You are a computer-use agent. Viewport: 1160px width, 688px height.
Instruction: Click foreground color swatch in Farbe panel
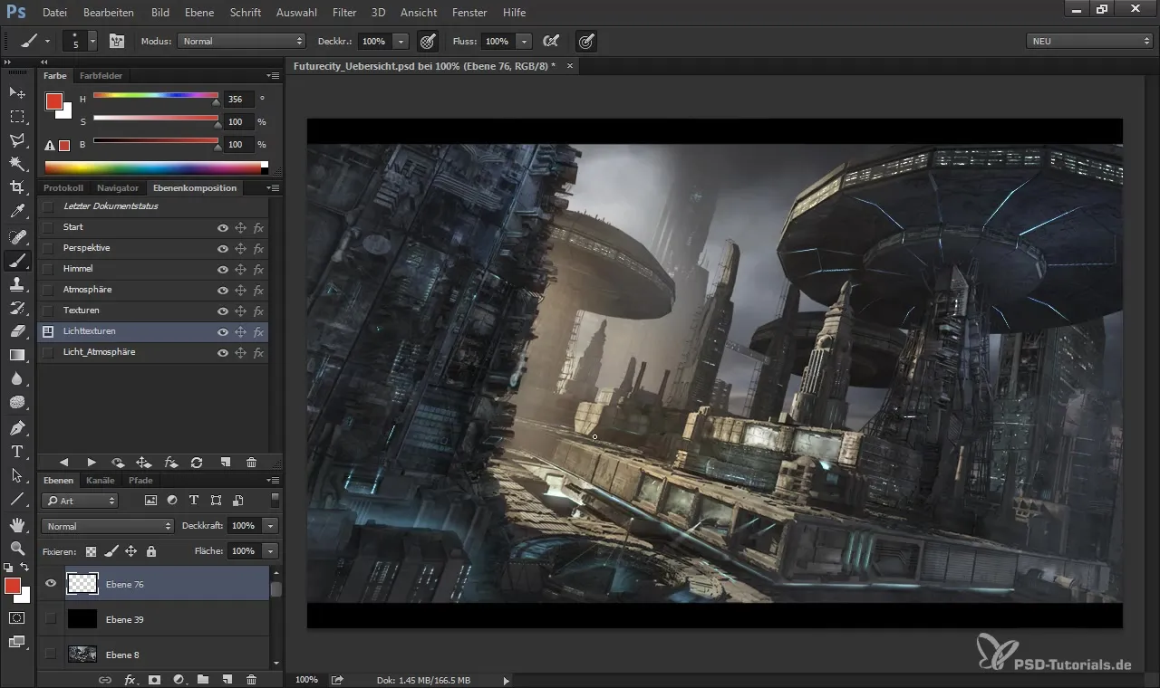pyautogui.click(x=53, y=100)
